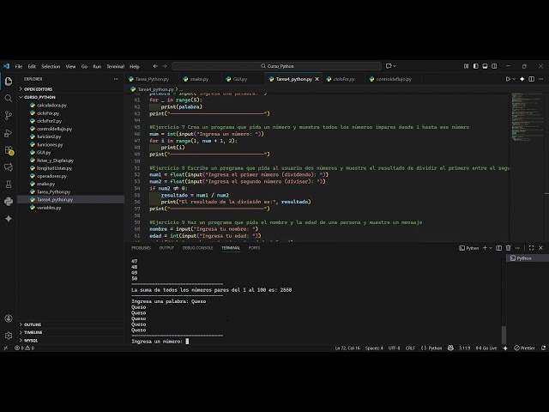Image resolution: width=549 pixels, height=412 pixels.
Task: Open Explorer views and more actions ellipsis
Action: pos(116,79)
